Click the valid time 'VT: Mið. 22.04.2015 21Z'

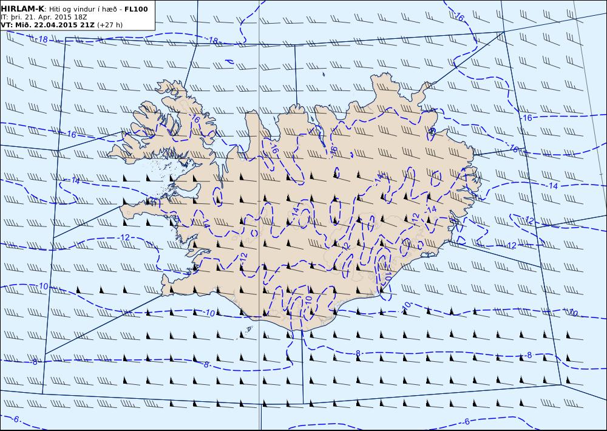coord(47,25)
